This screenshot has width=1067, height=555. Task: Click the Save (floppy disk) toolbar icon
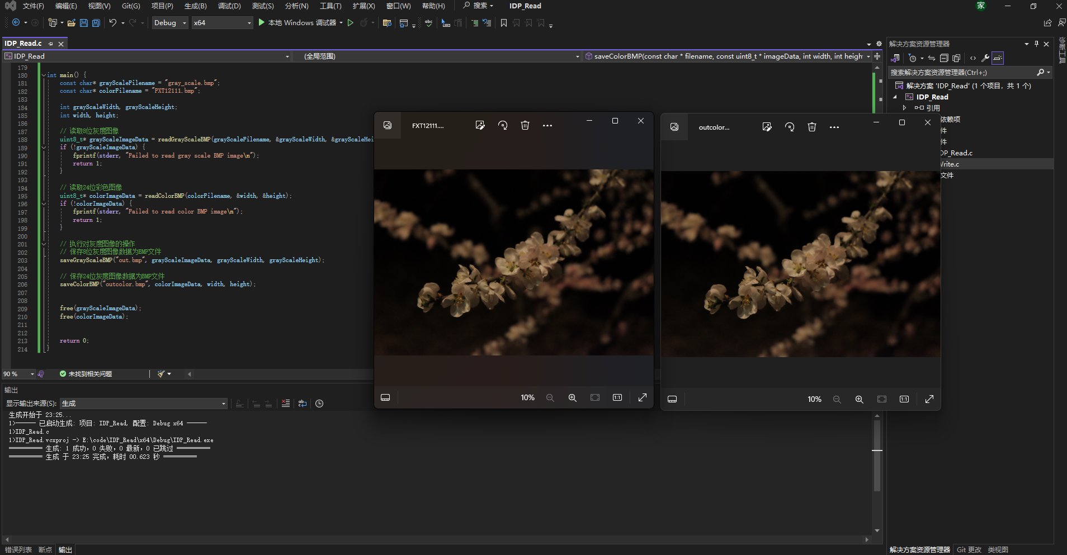[x=84, y=23]
